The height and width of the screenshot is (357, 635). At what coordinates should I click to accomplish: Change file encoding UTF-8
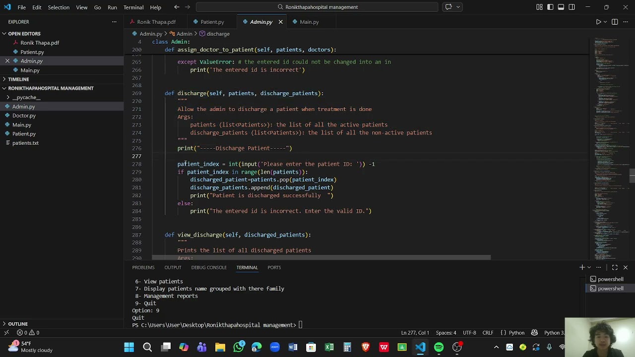(x=469, y=333)
